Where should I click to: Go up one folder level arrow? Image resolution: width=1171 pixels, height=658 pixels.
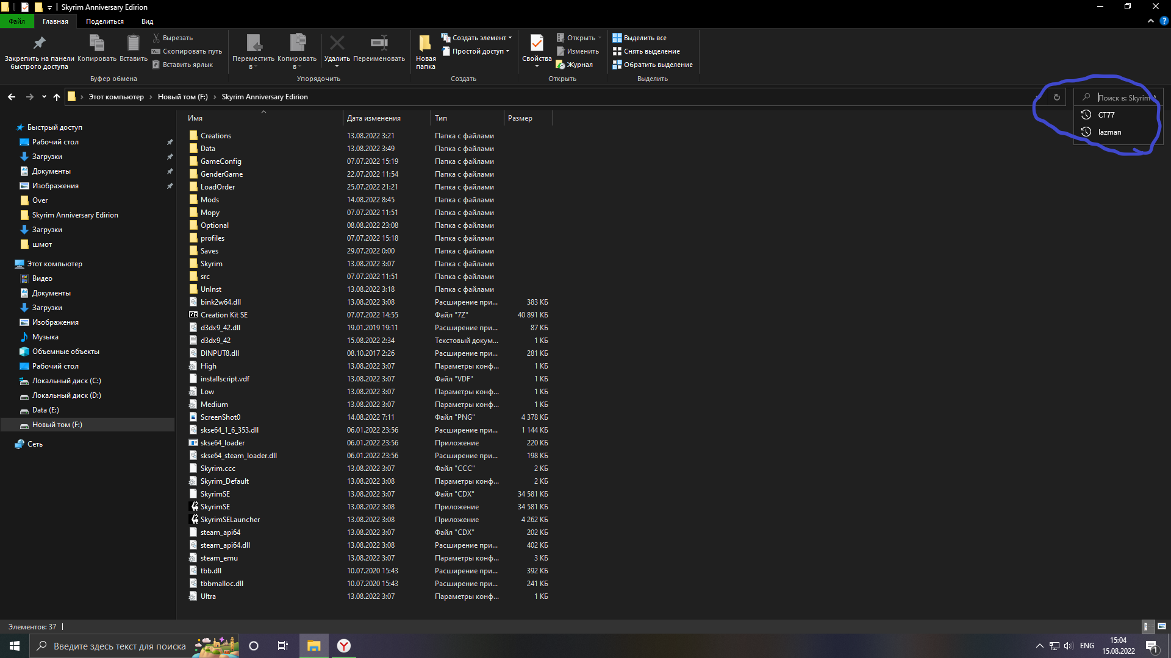pyautogui.click(x=57, y=97)
